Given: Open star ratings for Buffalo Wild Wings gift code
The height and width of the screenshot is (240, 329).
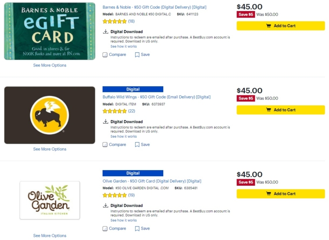Looking at the screenshot, I should point(114,111).
